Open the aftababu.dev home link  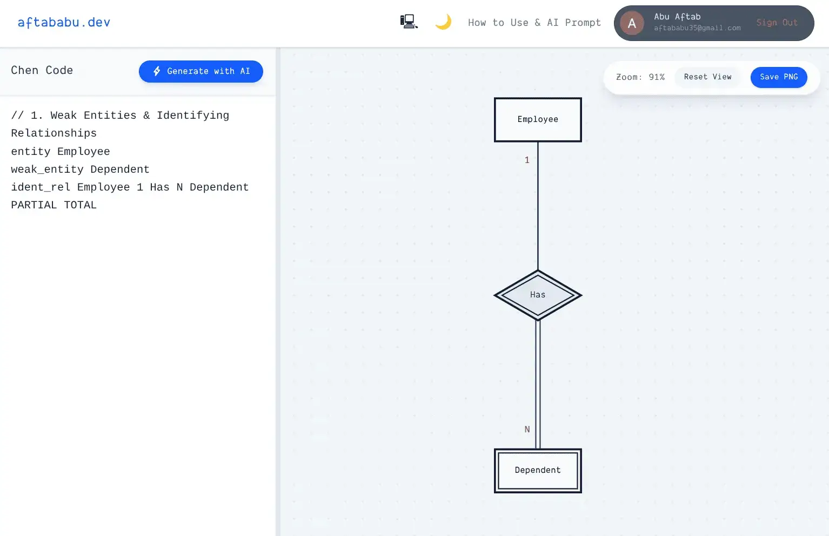[x=64, y=22]
